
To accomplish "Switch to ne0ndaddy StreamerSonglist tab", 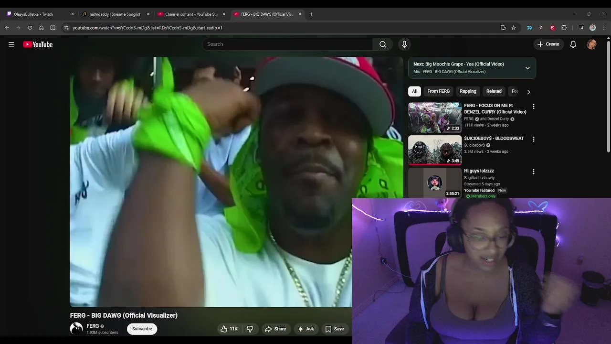I will coord(116,14).
